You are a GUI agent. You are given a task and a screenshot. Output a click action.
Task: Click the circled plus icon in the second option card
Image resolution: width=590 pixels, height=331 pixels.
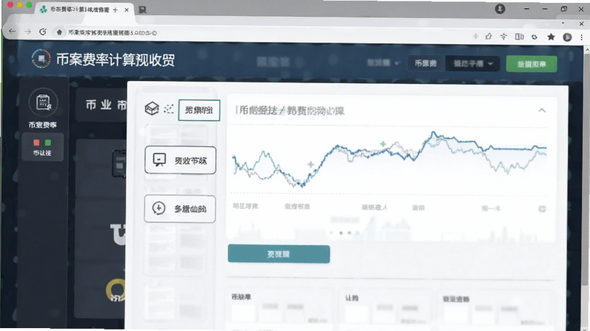tap(159, 208)
